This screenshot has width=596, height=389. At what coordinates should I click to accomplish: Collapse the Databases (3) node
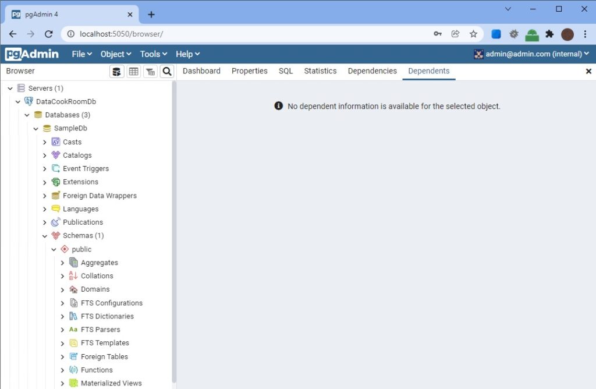27,115
